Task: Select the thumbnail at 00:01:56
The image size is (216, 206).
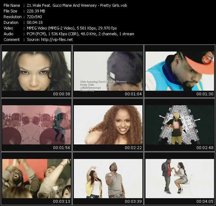Action: point(36,125)
